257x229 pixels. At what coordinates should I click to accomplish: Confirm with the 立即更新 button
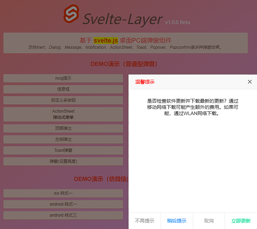[x=241, y=221]
